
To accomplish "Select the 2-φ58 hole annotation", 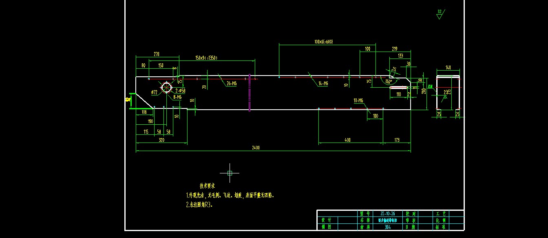I will (180, 91).
